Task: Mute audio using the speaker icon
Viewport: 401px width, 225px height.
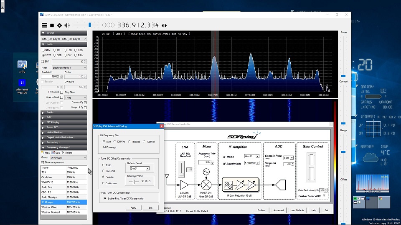Action: (67, 25)
